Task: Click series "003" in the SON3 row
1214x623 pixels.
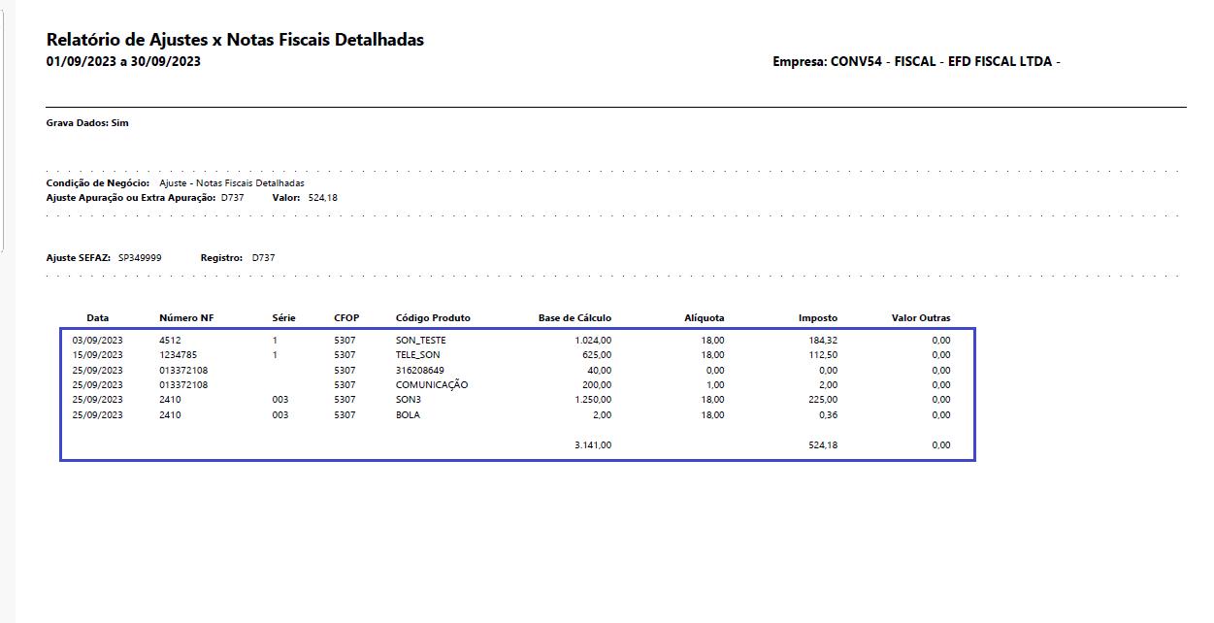Action: point(281,399)
